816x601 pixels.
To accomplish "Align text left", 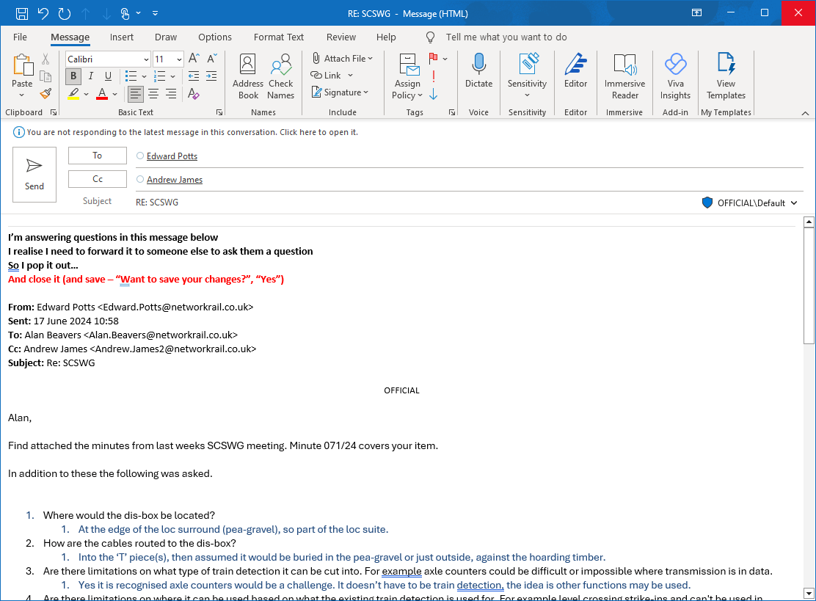I will (135, 94).
